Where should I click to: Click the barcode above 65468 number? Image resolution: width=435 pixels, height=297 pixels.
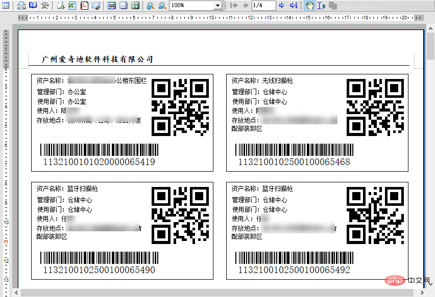295,150
